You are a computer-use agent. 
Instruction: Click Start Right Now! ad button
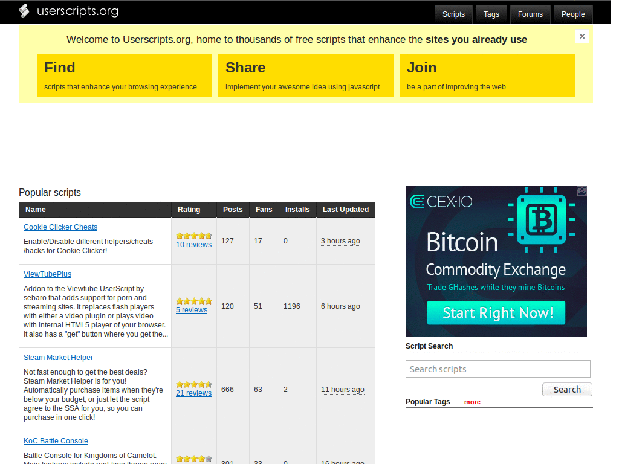coord(496,313)
